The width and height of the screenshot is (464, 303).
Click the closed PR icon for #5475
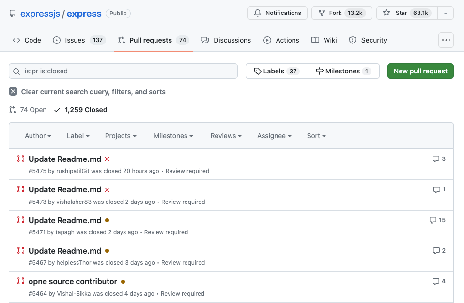pos(21,159)
